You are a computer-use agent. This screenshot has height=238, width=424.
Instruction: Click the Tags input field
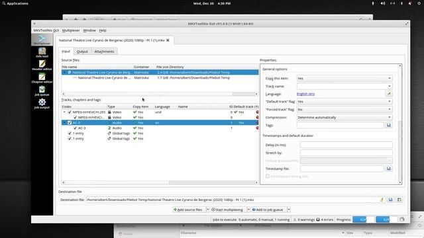point(340,125)
